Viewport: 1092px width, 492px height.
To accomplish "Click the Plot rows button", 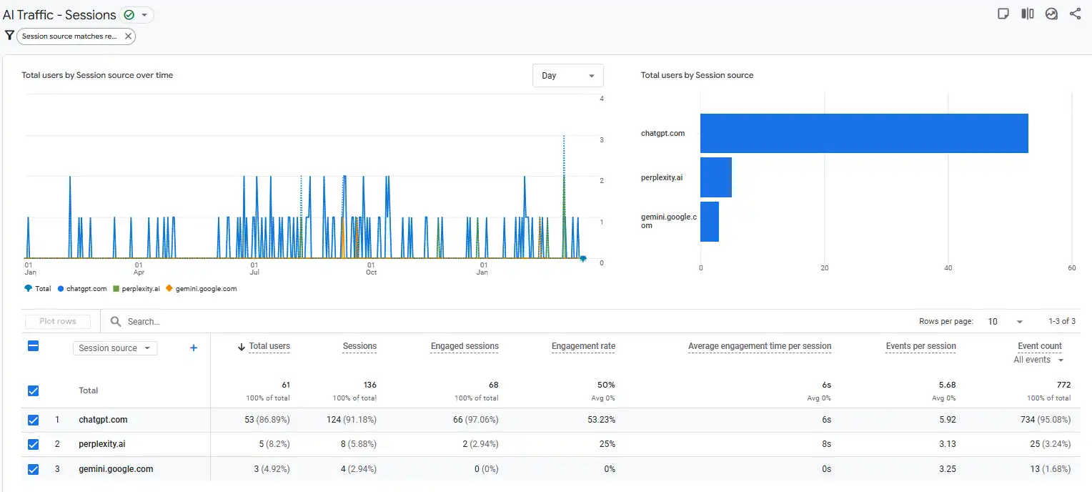I will [x=58, y=322].
